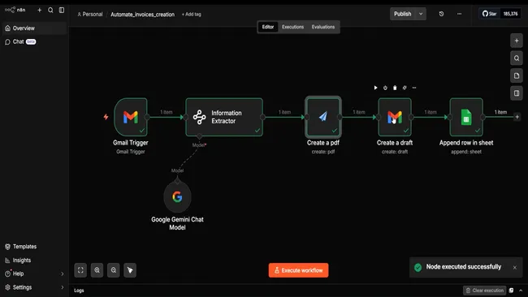Select the Google Gemini Chat Model node

point(177,197)
